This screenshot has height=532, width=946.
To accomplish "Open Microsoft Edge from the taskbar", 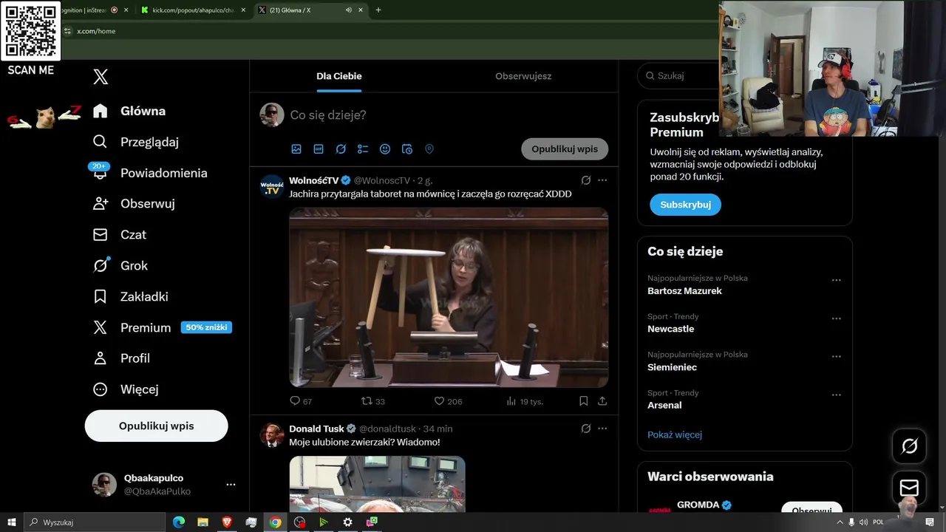I will [179, 522].
